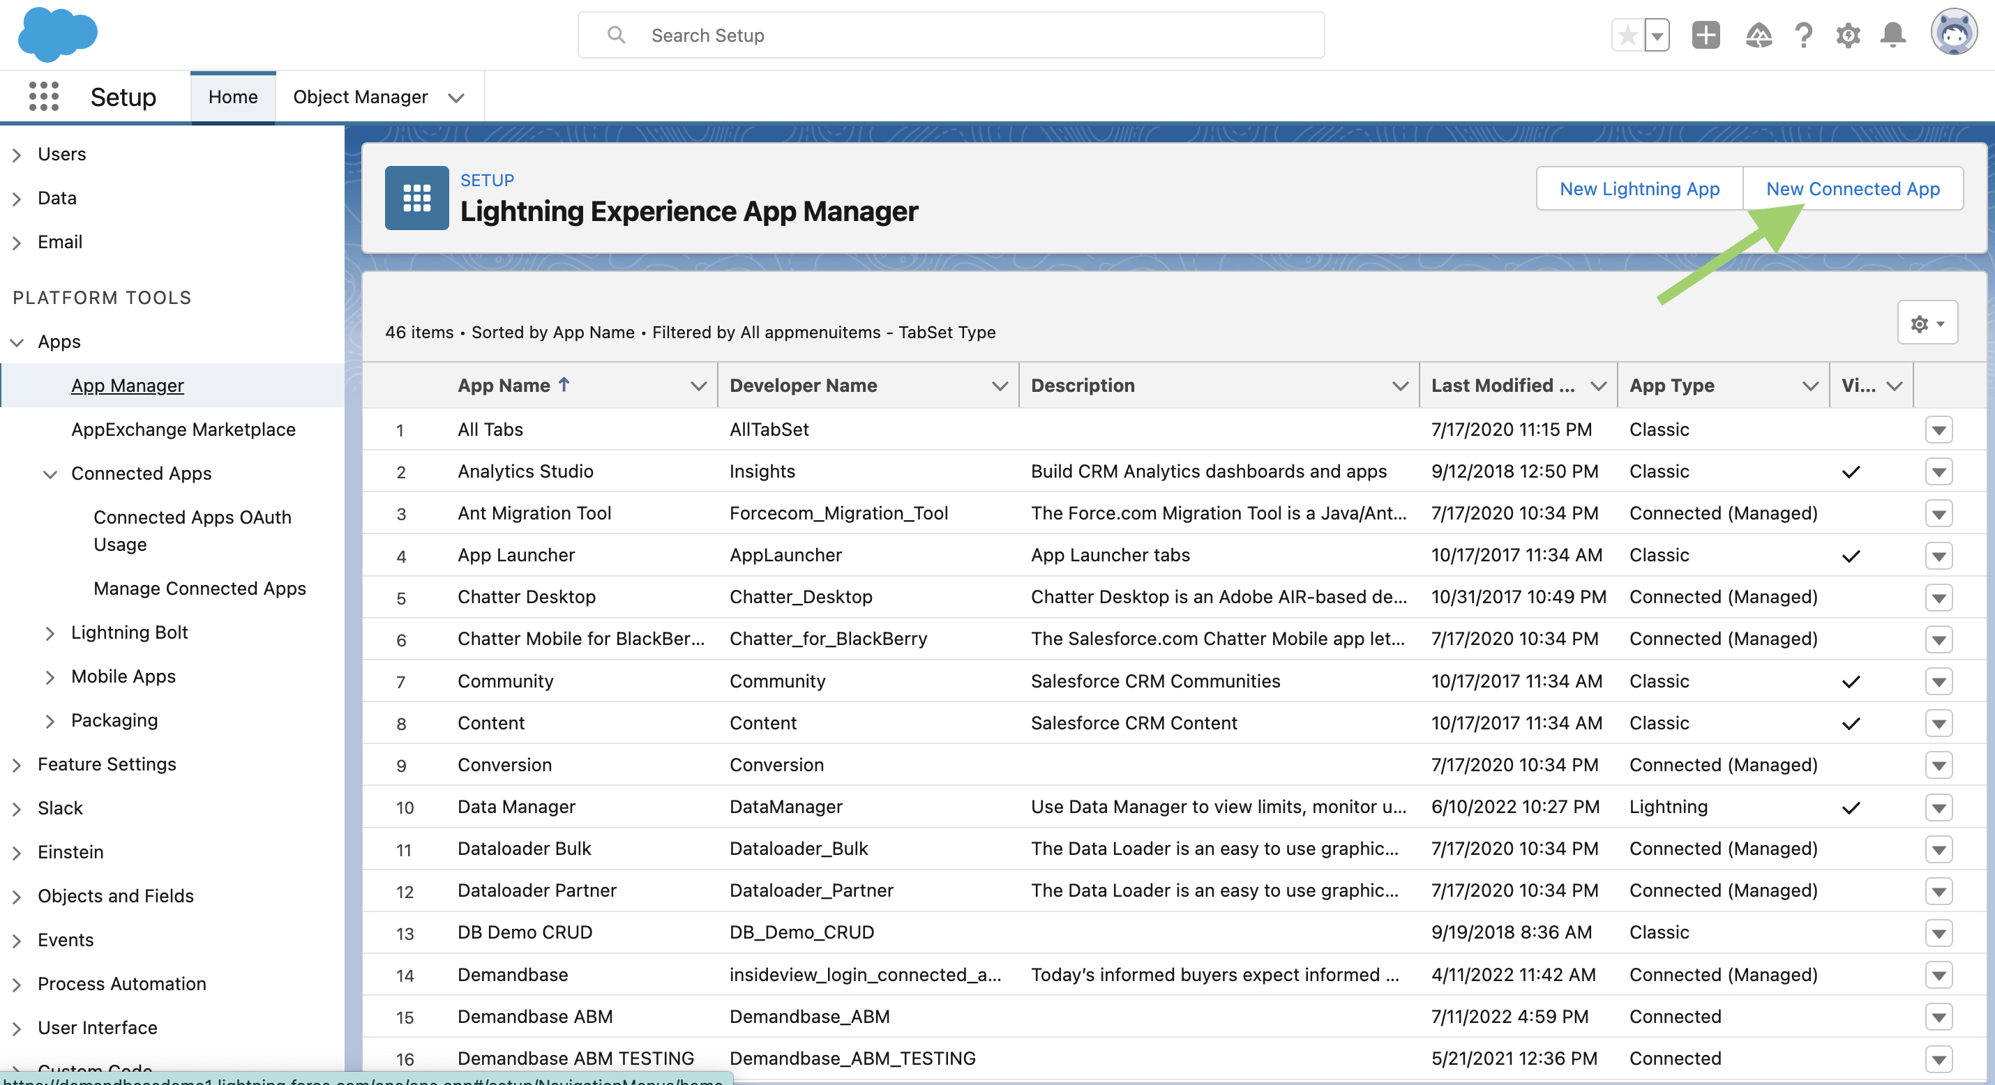Open the Trailhead guidance icon

pos(1758,36)
